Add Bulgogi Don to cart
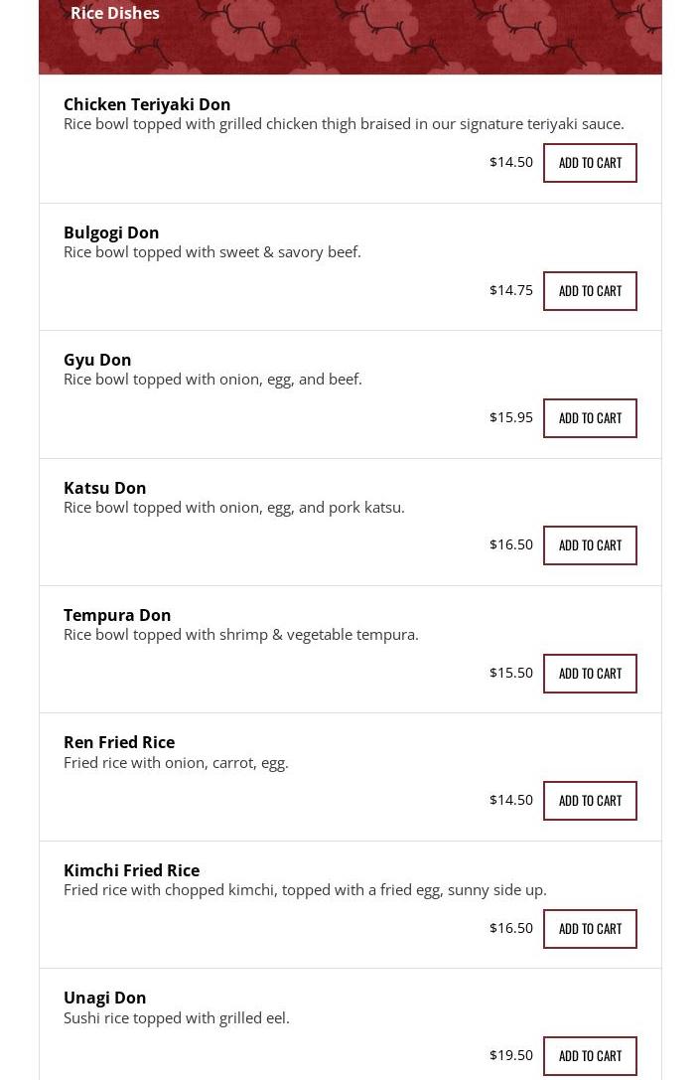Image resolution: width=700 pixels, height=1080 pixels. [x=590, y=291]
